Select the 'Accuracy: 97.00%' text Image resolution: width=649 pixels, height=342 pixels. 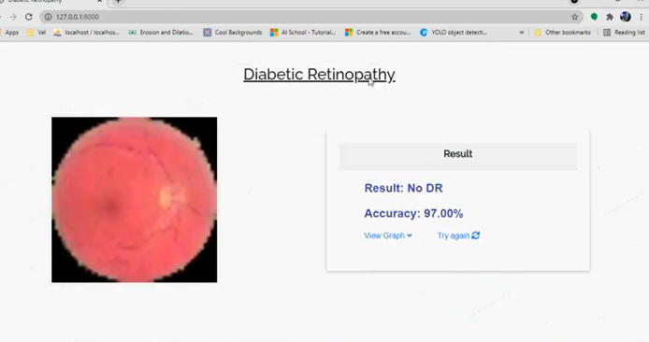point(413,213)
